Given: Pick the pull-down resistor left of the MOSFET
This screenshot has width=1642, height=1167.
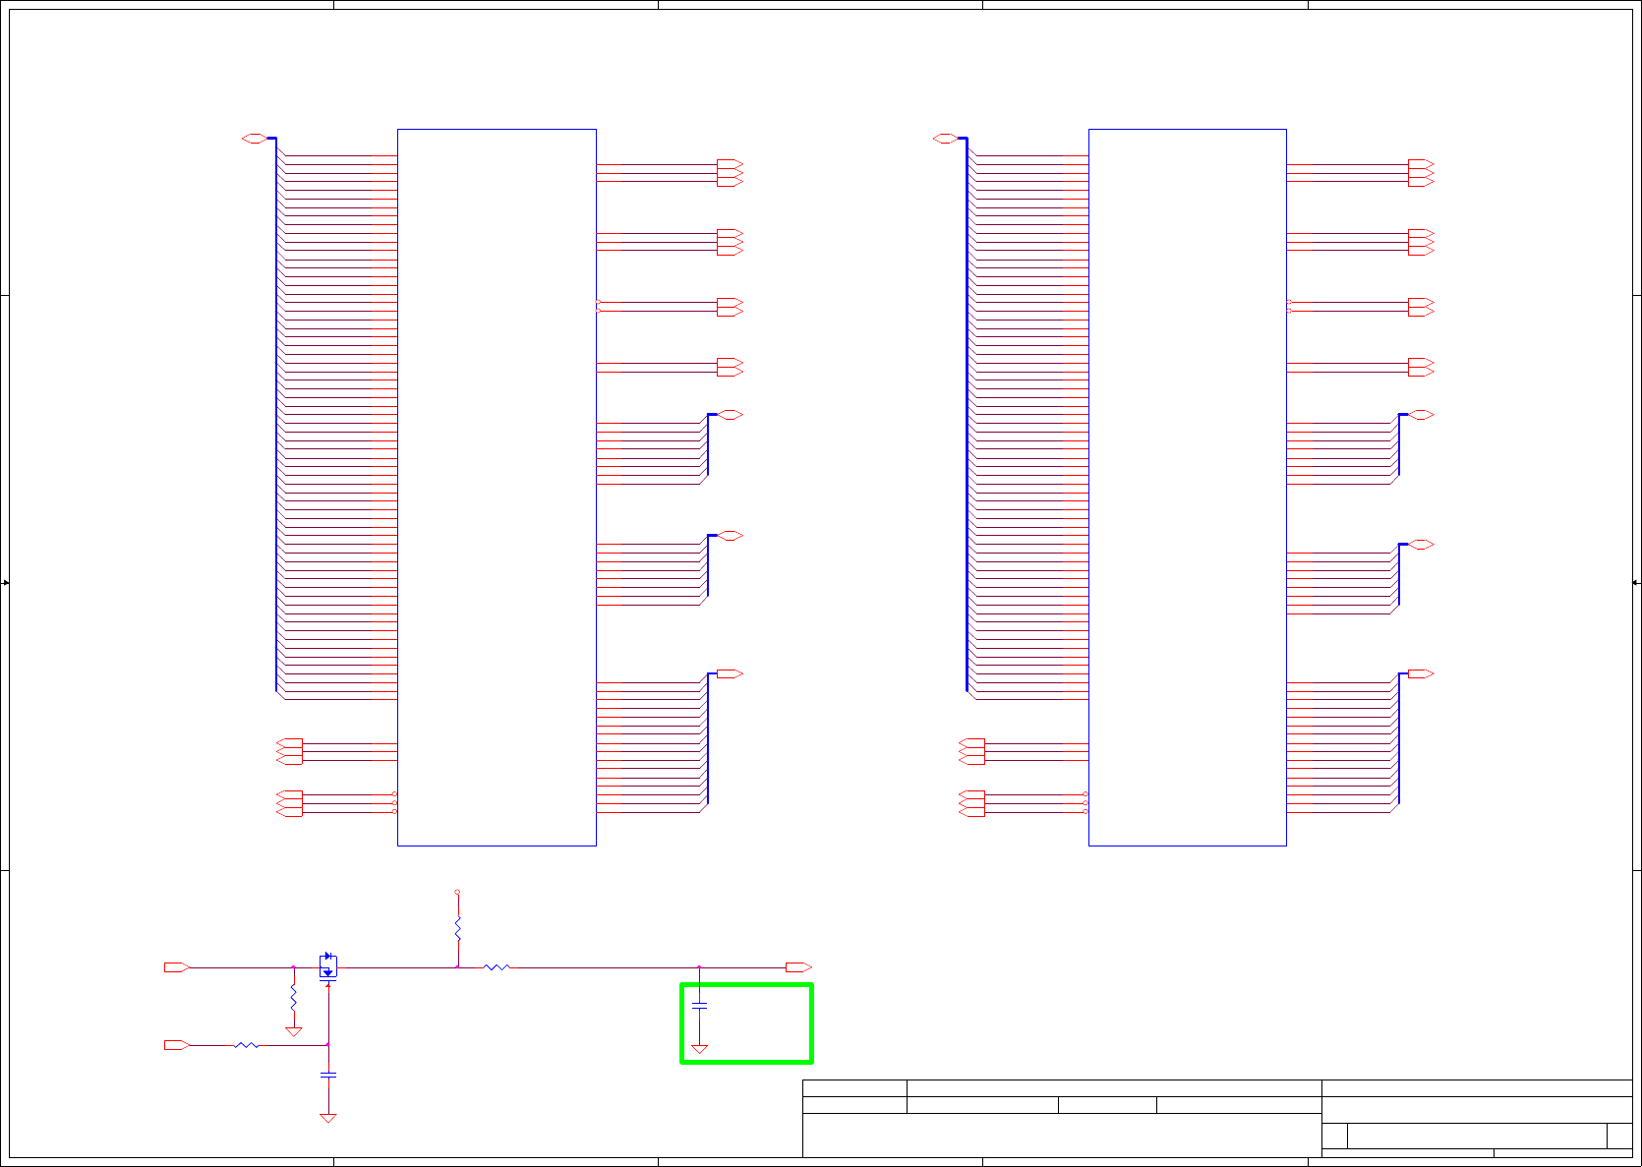Looking at the screenshot, I should [293, 999].
